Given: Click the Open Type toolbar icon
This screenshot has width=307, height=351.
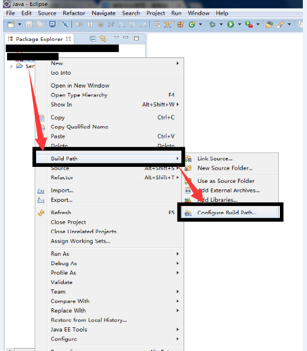Looking at the screenshot, I should click(269, 24).
